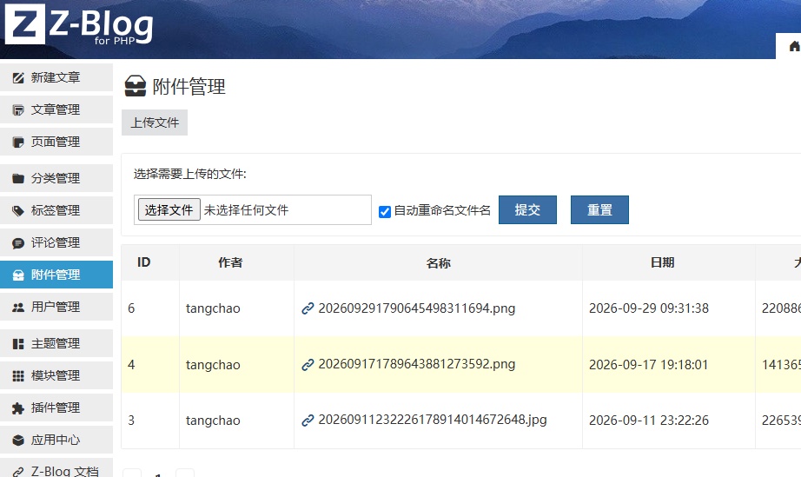The image size is (801, 477).
Task: Click the 选择文件 button
Action: click(169, 210)
